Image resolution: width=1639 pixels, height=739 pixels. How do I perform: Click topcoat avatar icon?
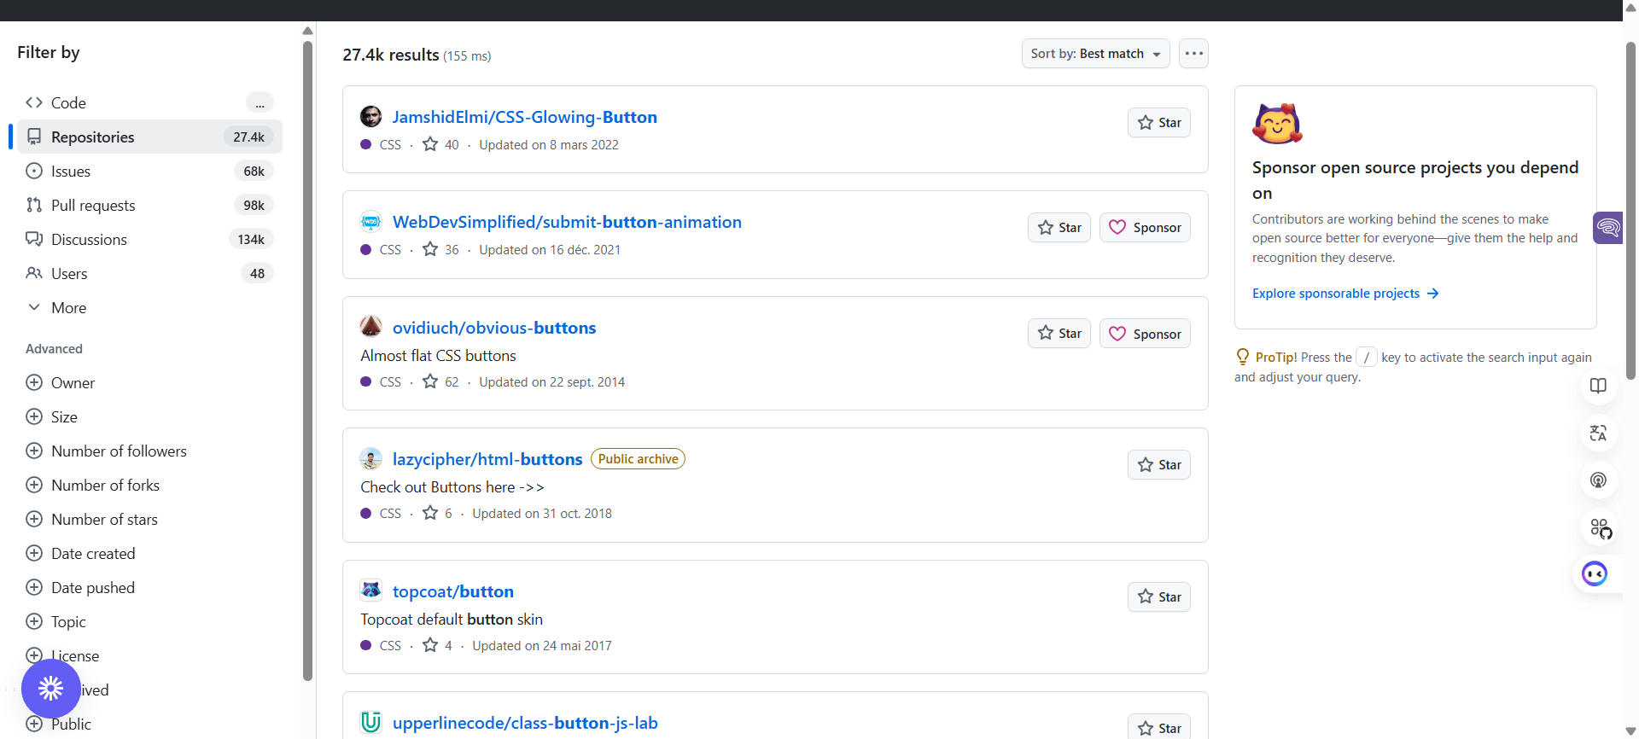(x=370, y=590)
